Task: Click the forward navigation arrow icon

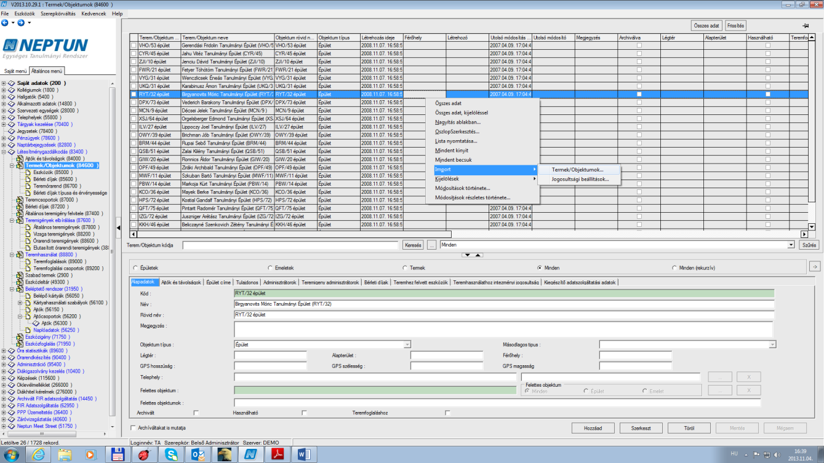Action: pyautogui.click(x=21, y=23)
